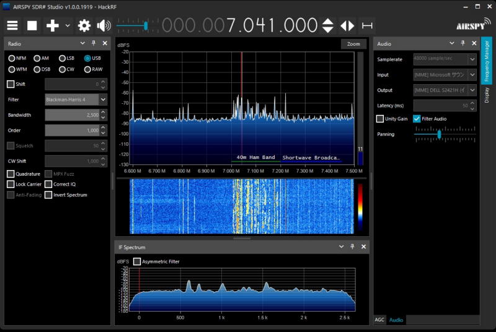Pin the Radio panel

[x=94, y=43]
